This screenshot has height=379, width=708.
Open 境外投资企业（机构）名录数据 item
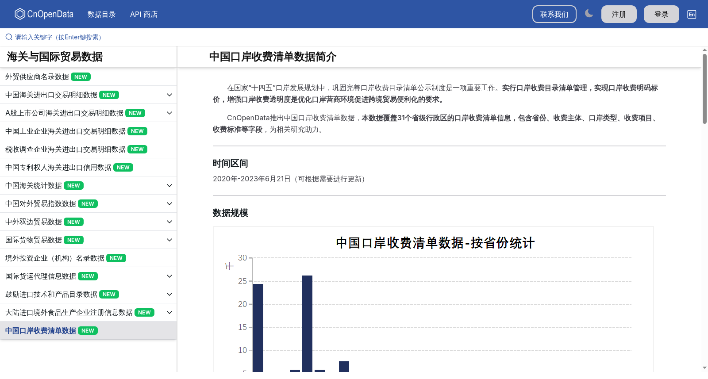click(x=88, y=258)
